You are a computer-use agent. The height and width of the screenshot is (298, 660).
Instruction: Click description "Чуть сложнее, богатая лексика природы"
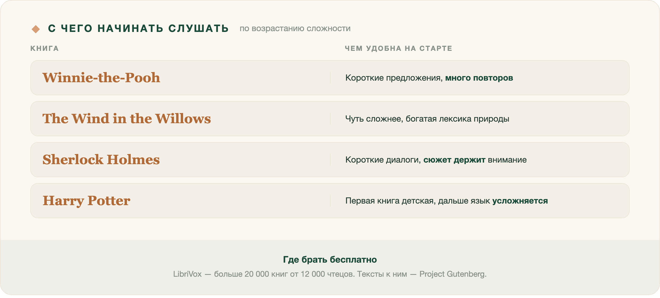pyautogui.click(x=427, y=119)
